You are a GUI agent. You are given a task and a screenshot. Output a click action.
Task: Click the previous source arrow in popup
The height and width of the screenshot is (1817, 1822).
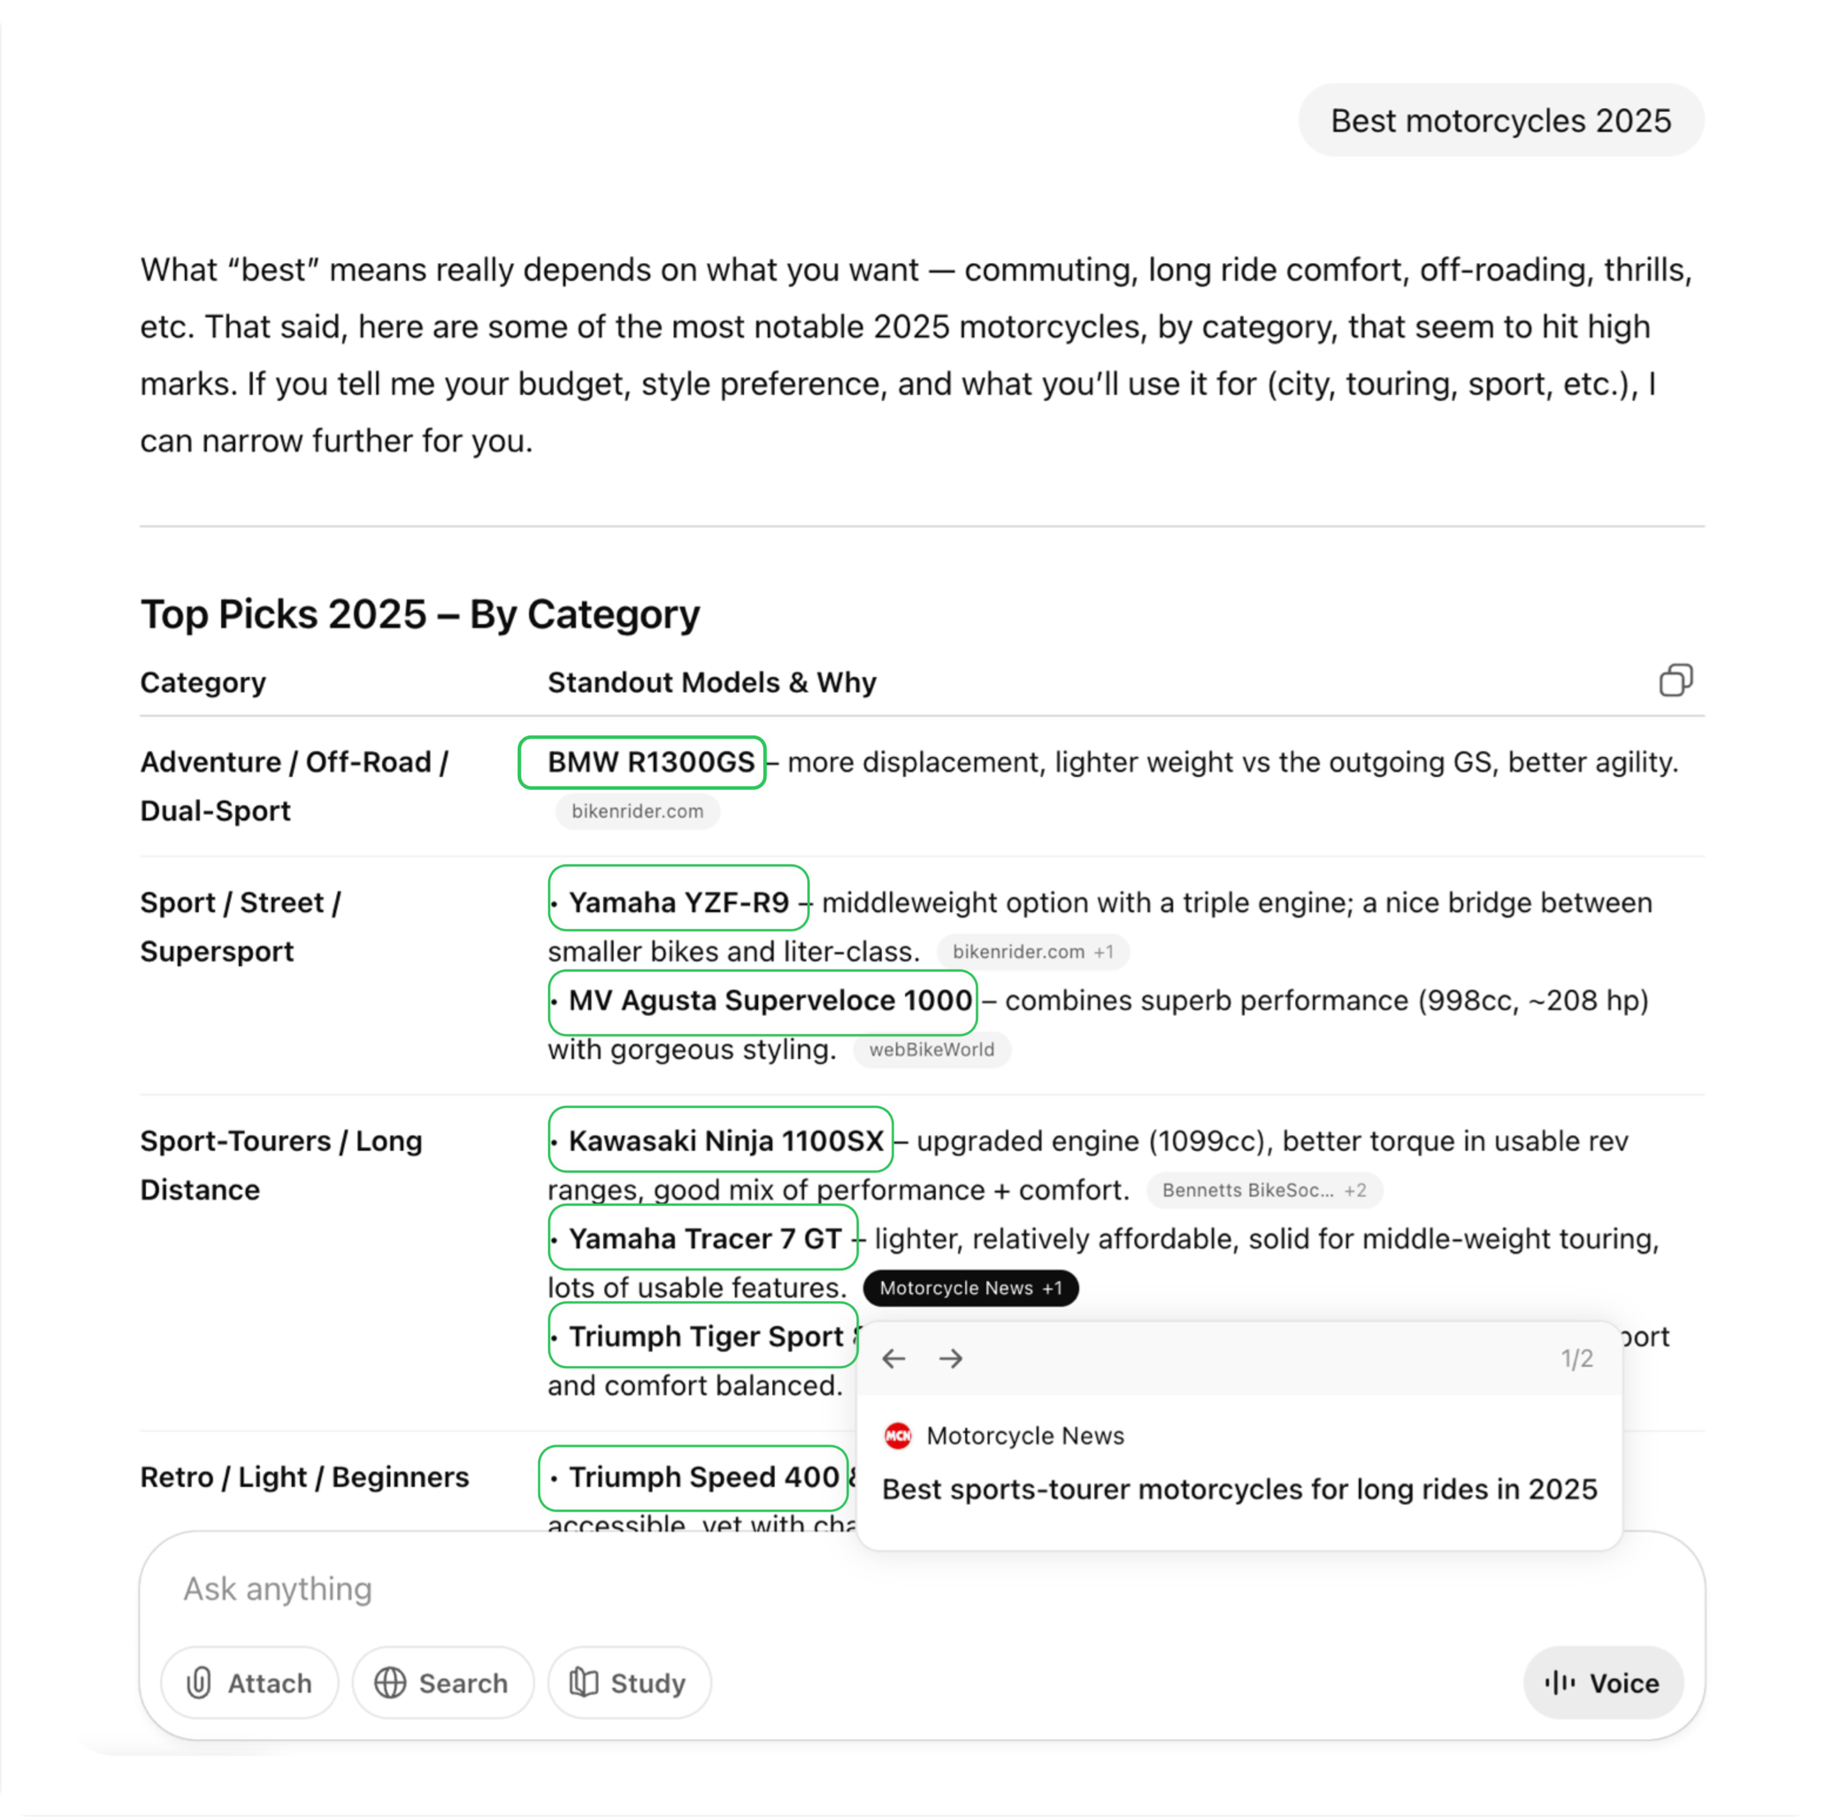(893, 1358)
